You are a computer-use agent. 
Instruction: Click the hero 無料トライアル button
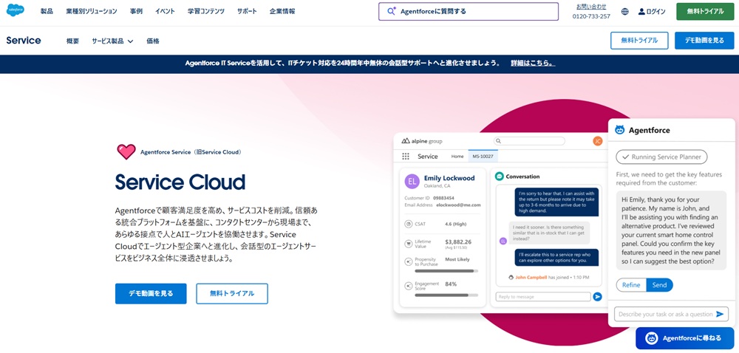click(x=232, y=293)
